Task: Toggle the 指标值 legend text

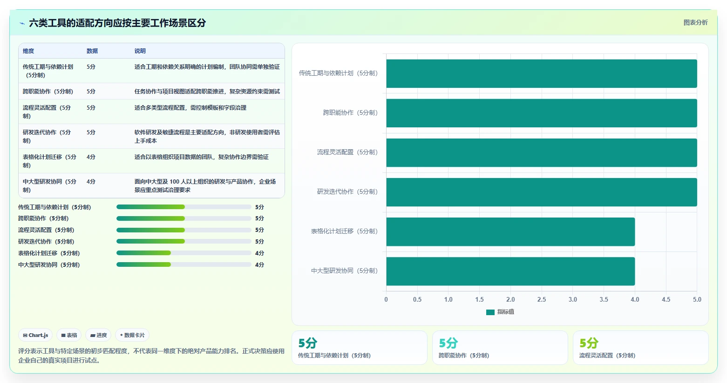Action: (x=505, y=312)
